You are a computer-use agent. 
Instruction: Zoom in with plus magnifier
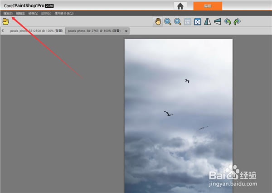tap(178, 22)
